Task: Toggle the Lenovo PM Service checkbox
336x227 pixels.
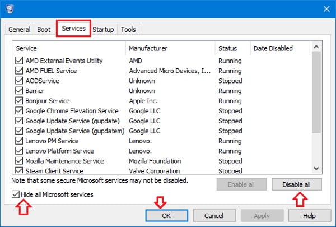Action: point(19,141)
